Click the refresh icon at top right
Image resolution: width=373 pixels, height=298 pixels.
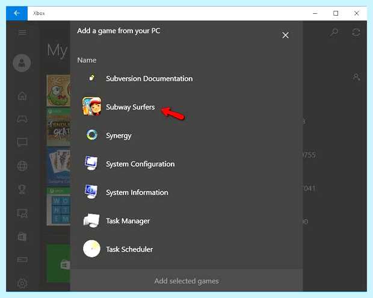click(356, 33)
